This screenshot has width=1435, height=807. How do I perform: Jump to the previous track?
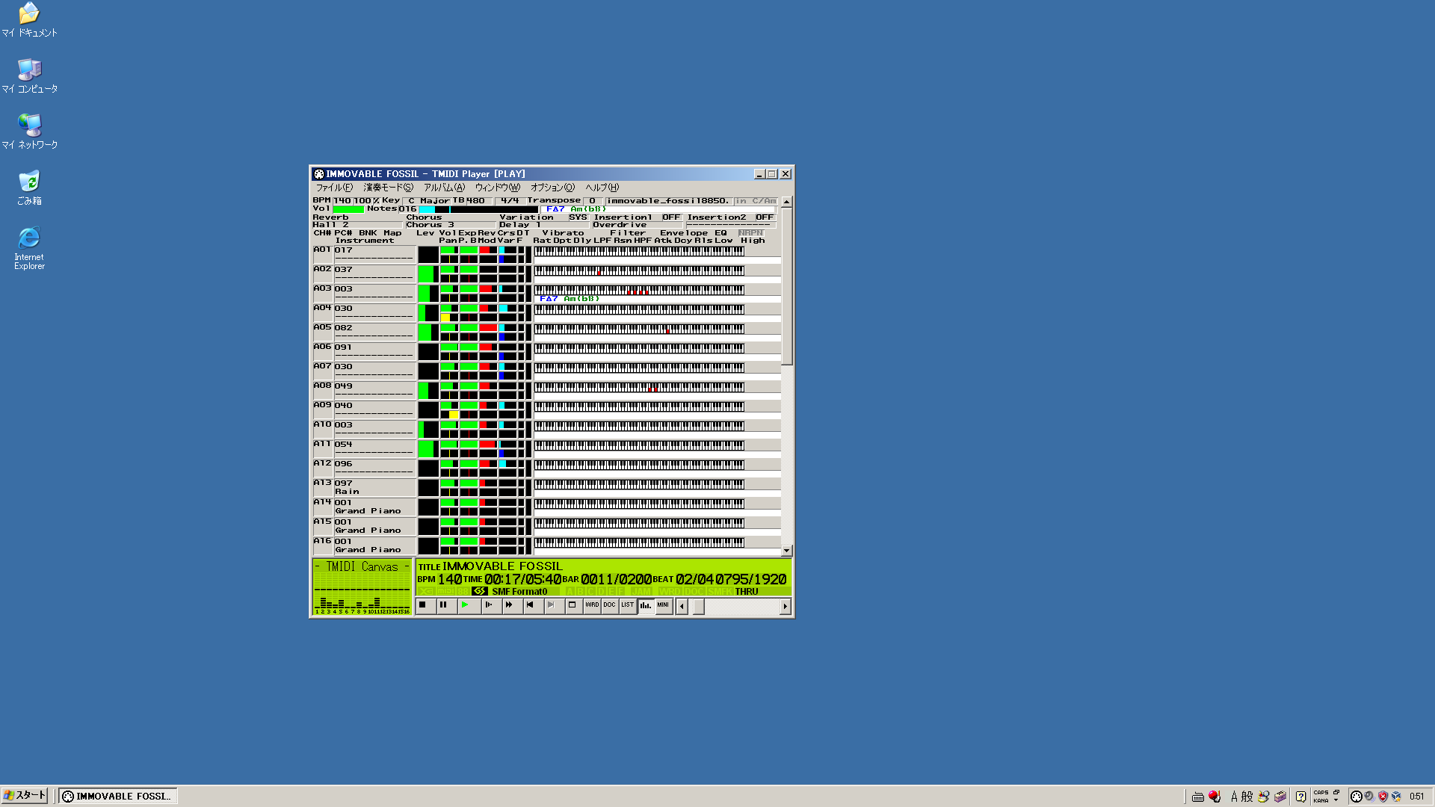click(x=530, y=605)
